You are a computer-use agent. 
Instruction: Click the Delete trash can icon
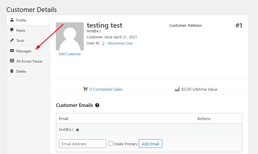tap(12, 71)
